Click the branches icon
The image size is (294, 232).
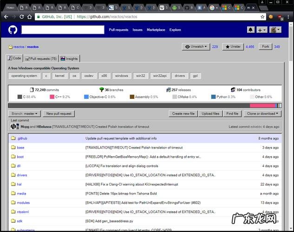(101, 90)
